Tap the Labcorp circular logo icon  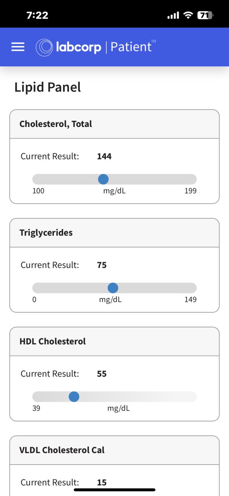tap(44, 47)
